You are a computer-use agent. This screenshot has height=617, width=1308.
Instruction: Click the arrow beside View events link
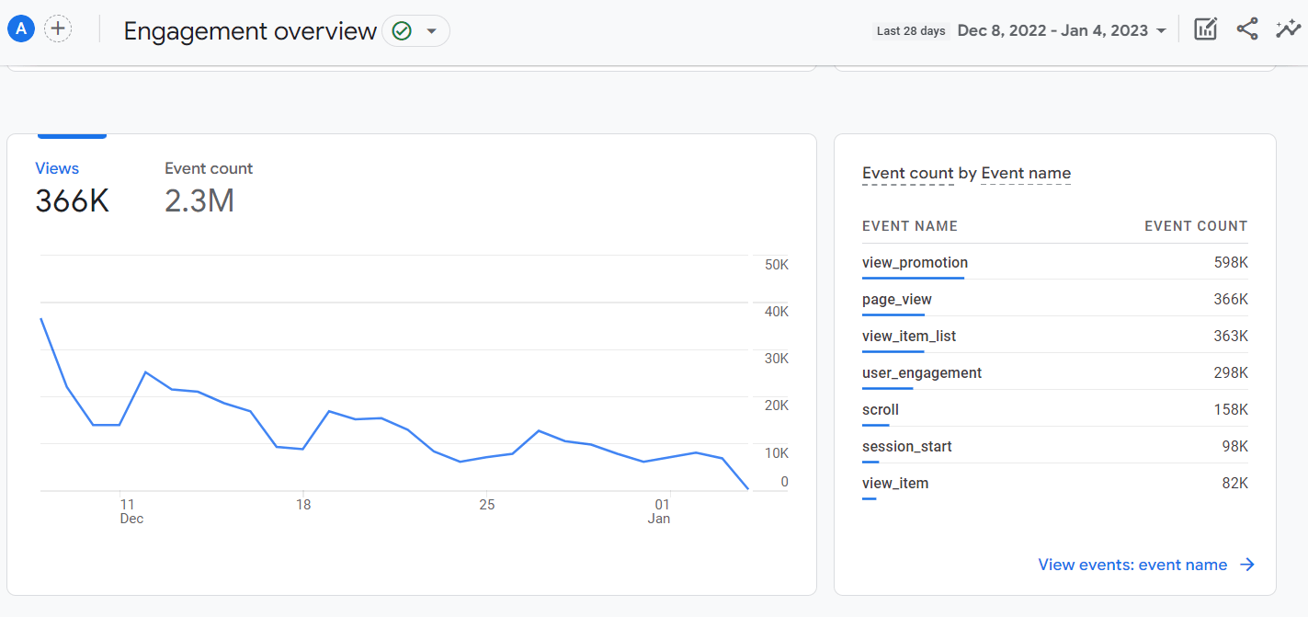point(1247,565)
